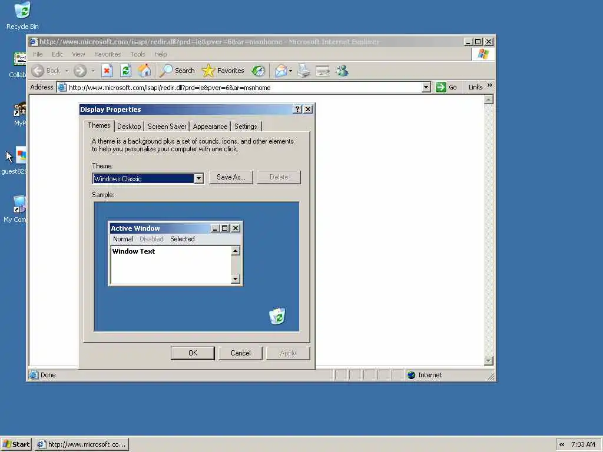Open the Theme dropdown list

coord(198,179)
